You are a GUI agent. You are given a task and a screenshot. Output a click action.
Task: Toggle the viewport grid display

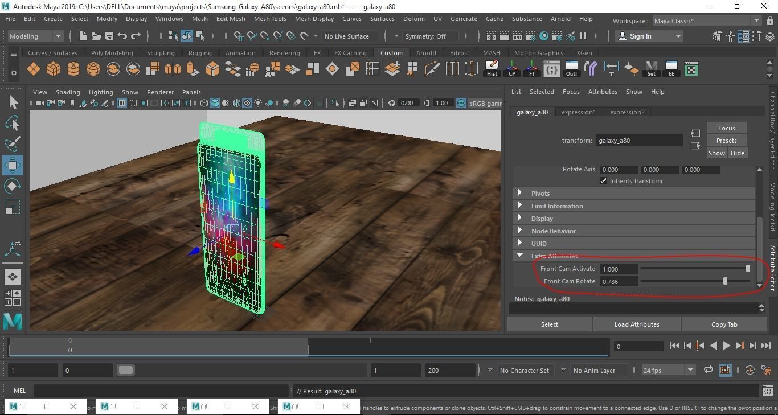(x=122, y=103)
